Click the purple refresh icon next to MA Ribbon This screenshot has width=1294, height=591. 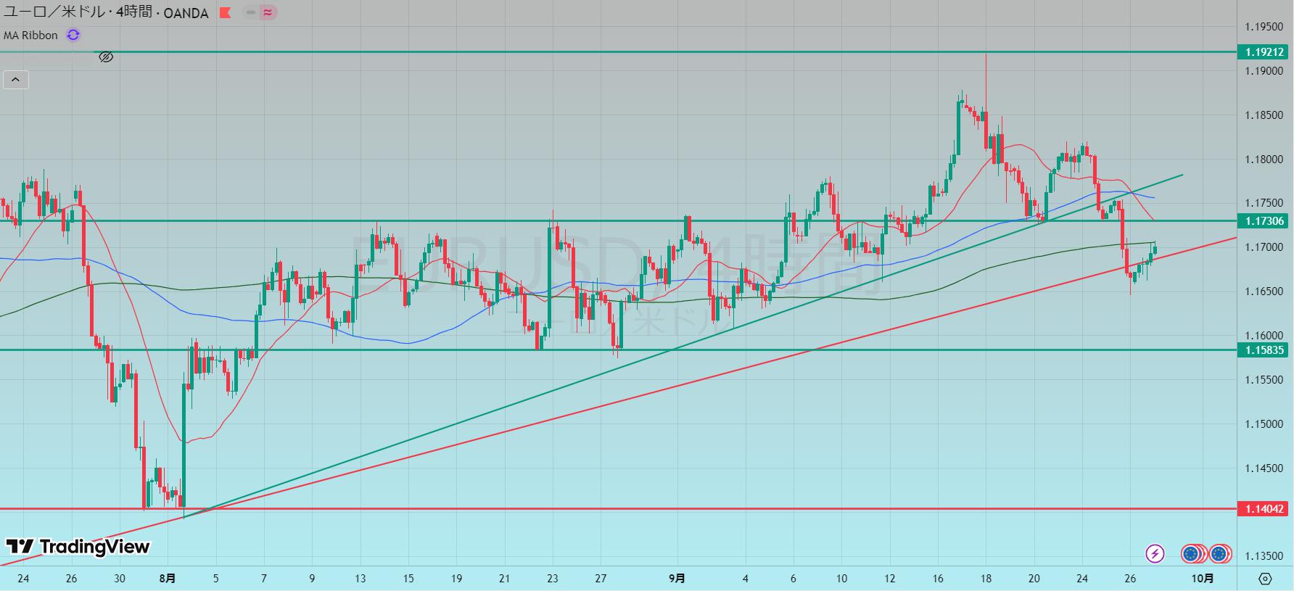coord(73,35)
